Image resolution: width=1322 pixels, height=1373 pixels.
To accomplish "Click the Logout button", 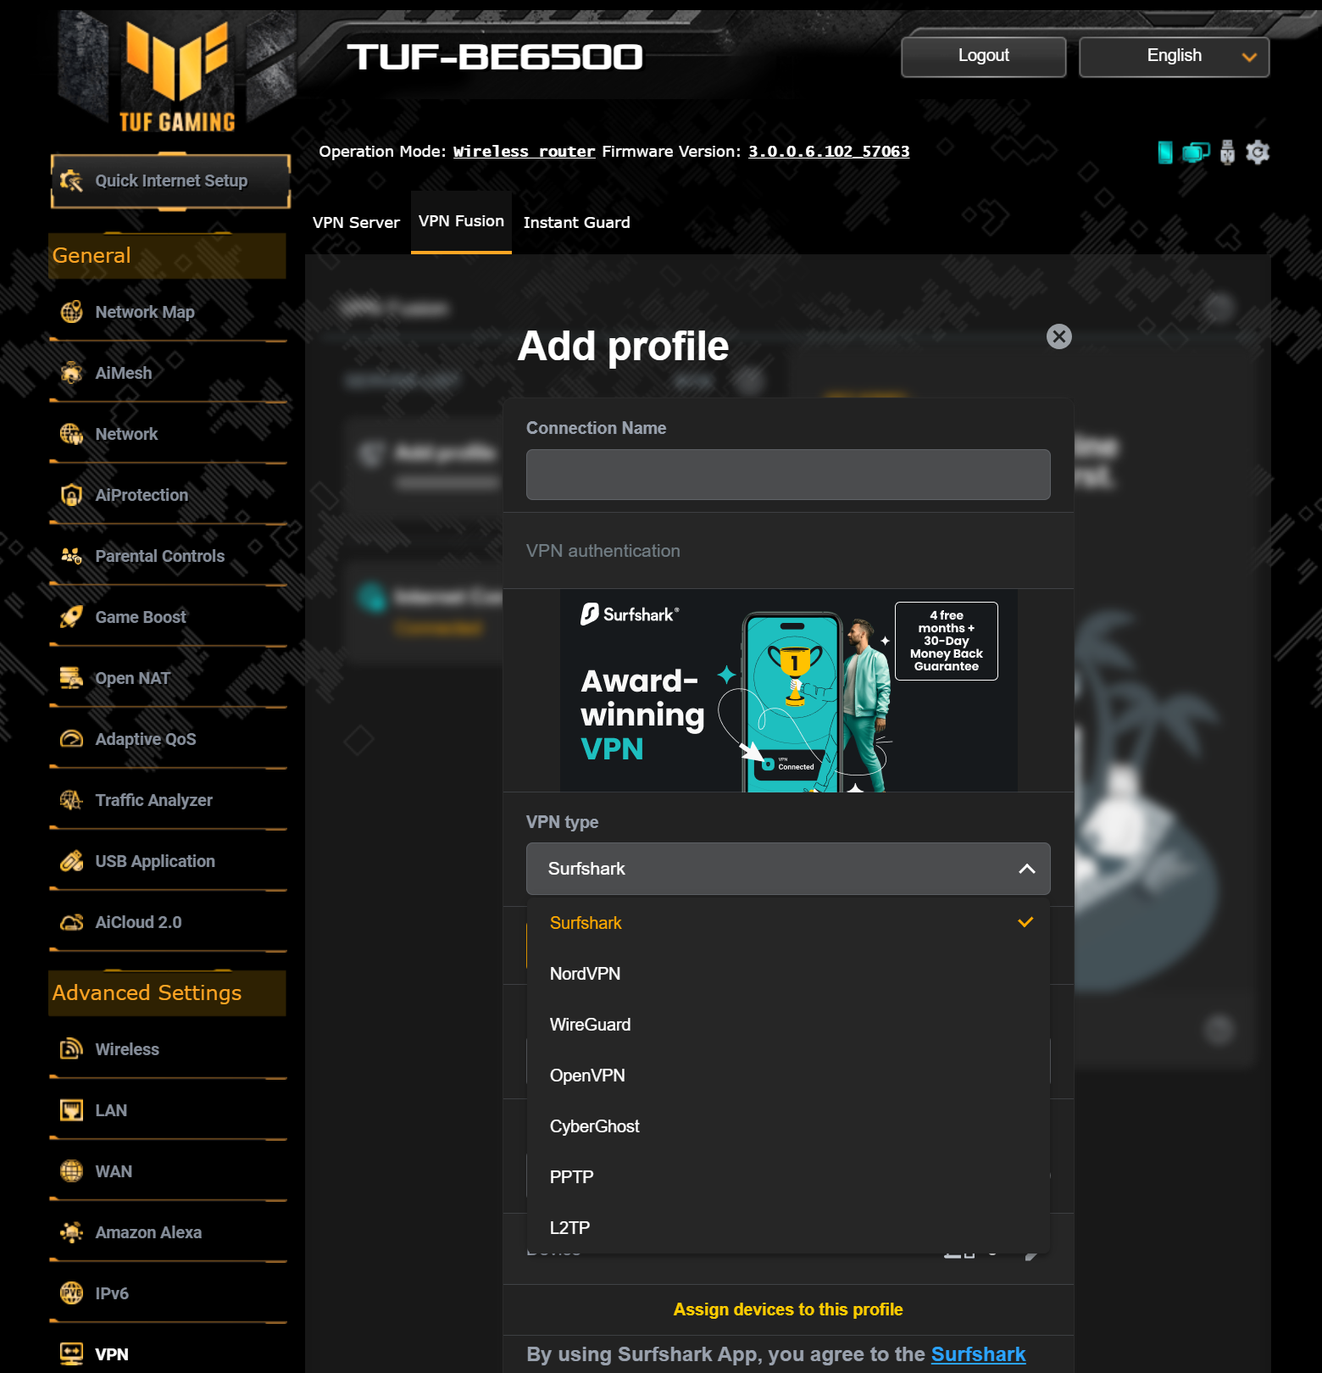I will (x=983, y=57).
